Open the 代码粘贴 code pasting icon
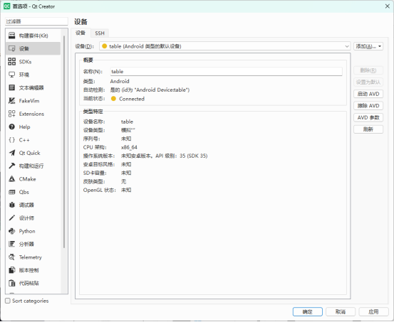This screenshot has height=322, width=394. click(12, 283)
